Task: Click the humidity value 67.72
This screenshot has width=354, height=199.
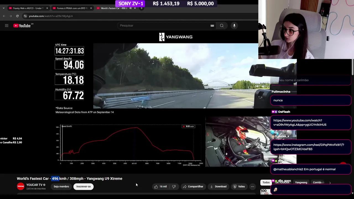Action: (x=73, y=95)
